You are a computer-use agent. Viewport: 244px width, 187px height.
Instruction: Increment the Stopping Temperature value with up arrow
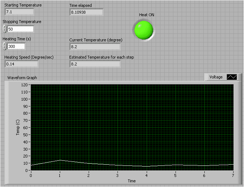click(5, 27)
